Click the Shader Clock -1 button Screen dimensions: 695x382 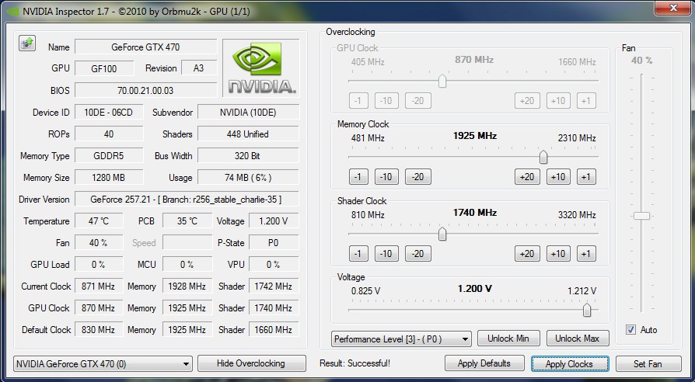coord(358,254)
